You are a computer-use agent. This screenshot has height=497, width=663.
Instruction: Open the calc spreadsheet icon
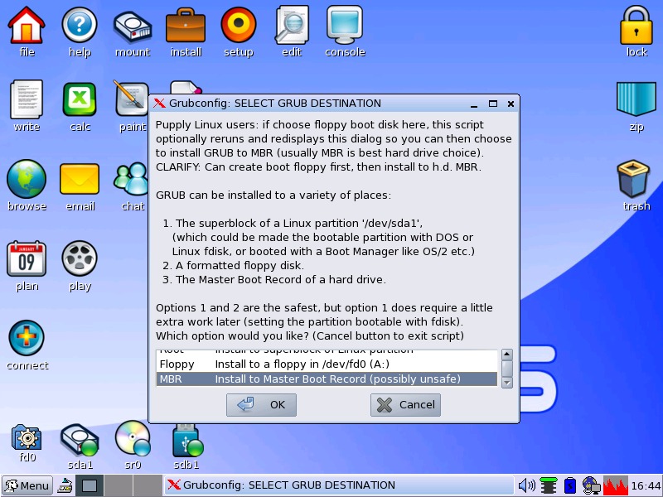click(x=80, y=100)
